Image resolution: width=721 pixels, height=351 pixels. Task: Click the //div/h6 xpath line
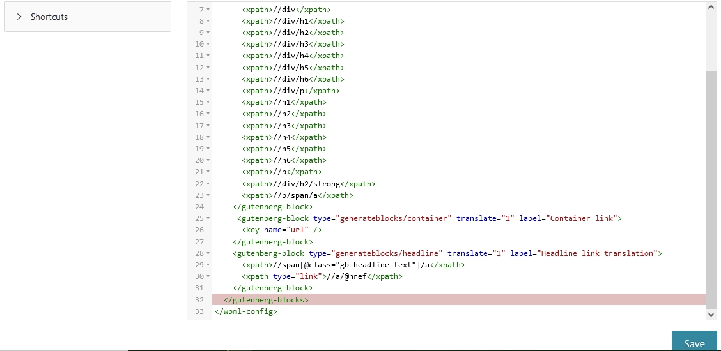coord(293,79)
